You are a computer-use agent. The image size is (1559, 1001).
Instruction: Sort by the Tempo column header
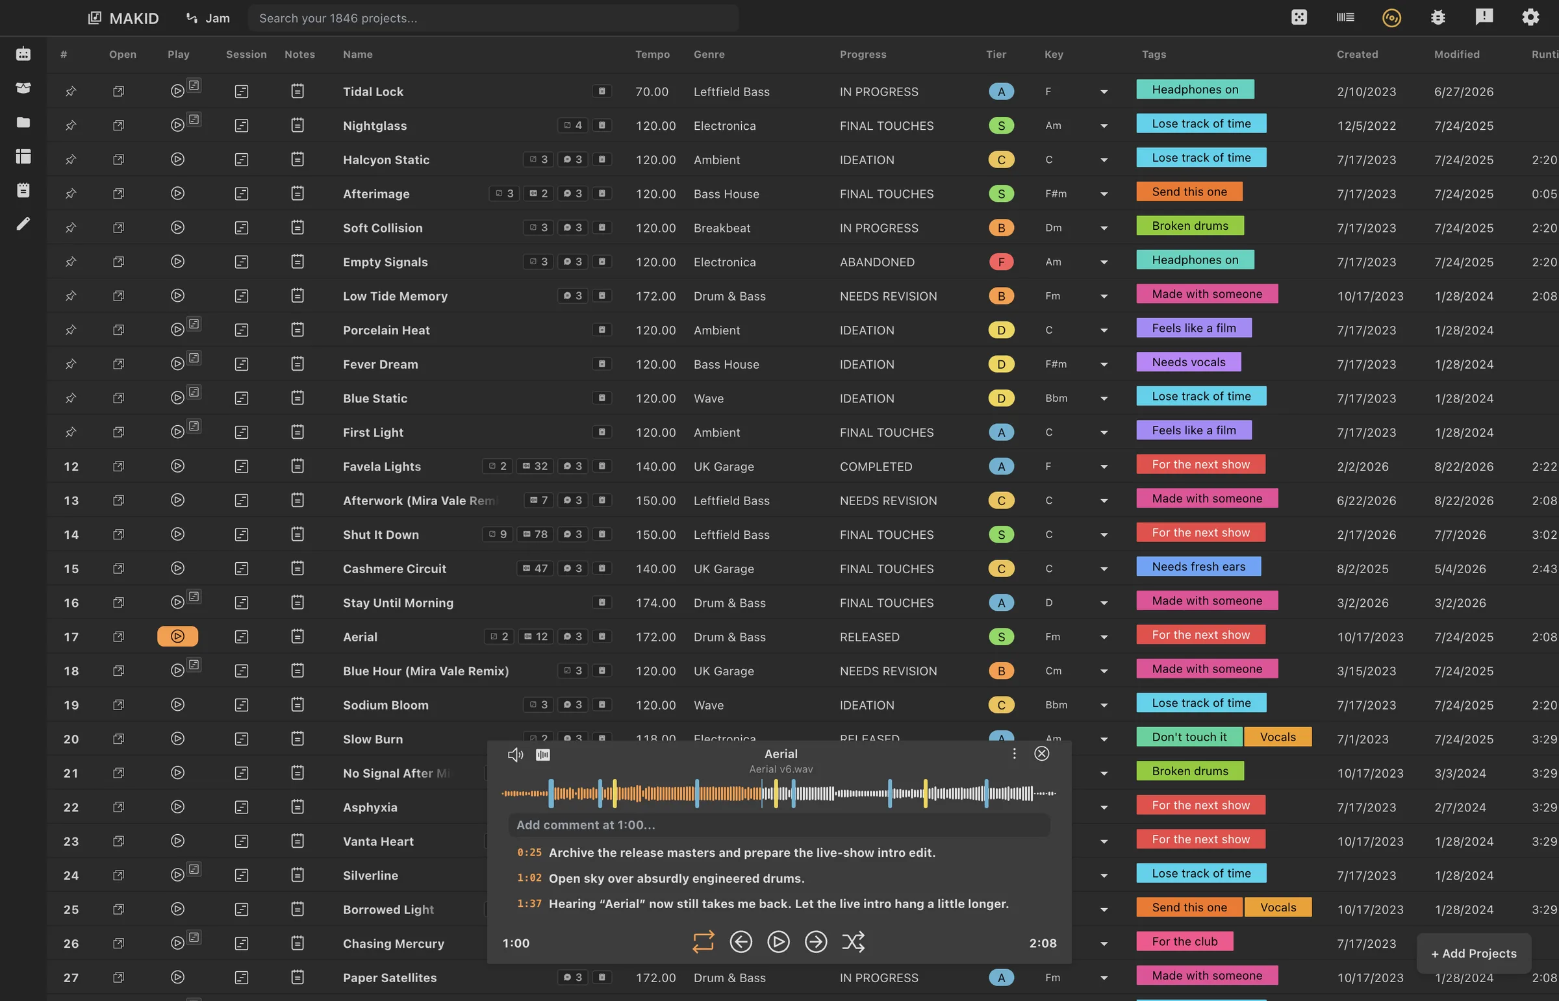tap(652, 55)
